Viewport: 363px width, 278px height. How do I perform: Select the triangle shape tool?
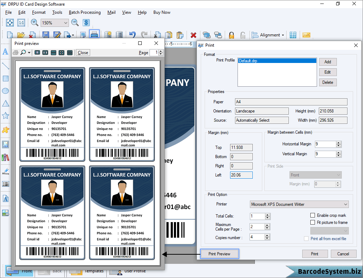coord(6,103)
